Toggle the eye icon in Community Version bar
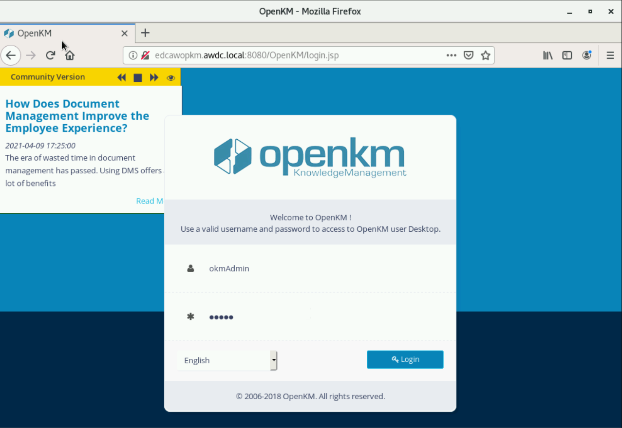622x428 pixels. pos(170,77)
